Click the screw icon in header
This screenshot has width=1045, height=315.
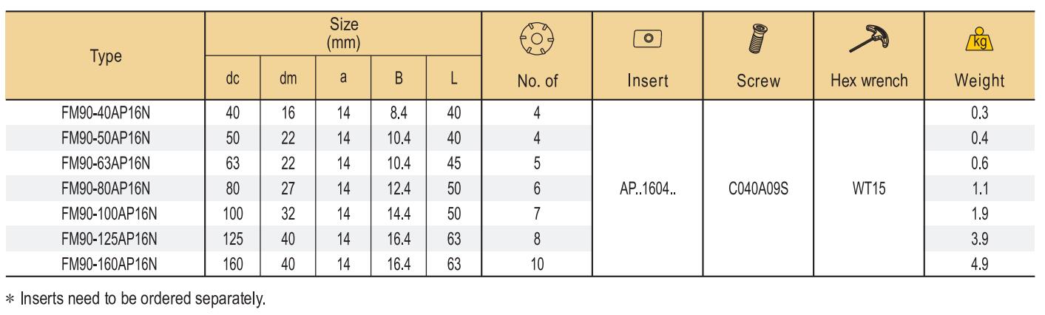[758, 38]
